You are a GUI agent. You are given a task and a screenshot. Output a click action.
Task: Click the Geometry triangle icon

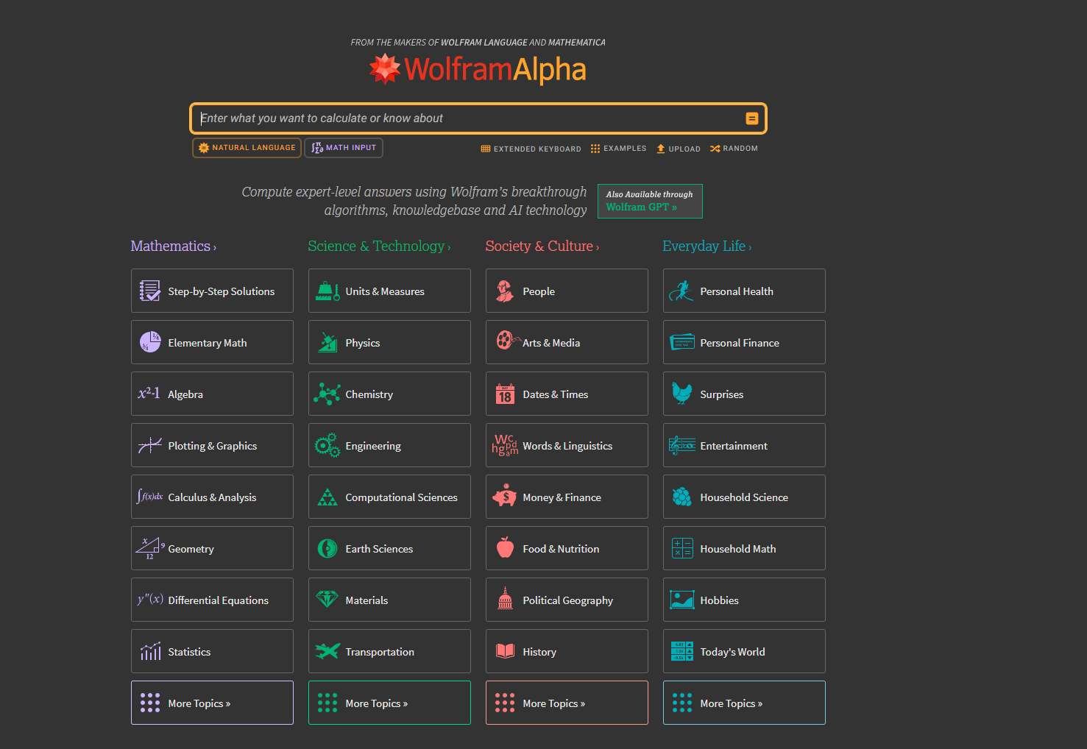[x=150, y=548]
